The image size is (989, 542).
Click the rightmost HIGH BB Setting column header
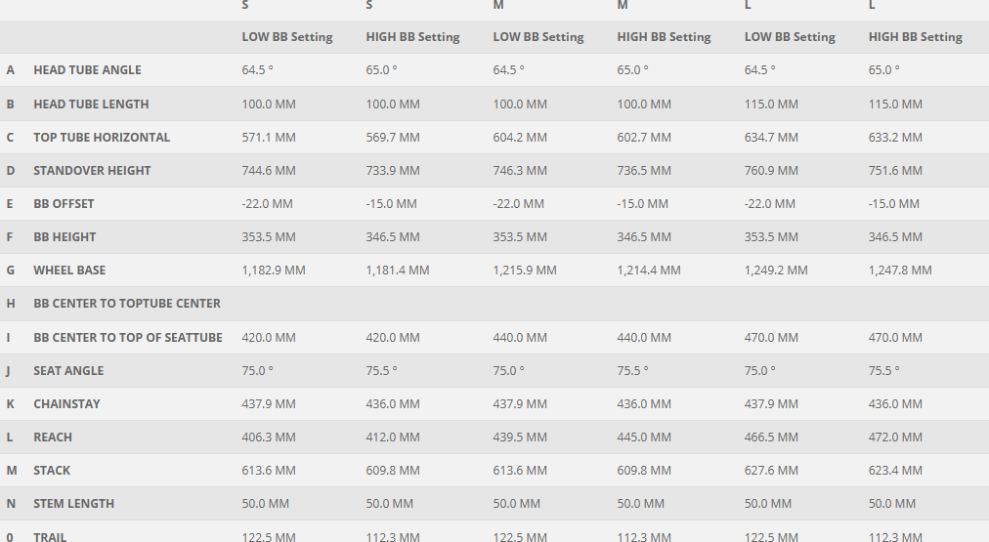(x=916, y=37)
